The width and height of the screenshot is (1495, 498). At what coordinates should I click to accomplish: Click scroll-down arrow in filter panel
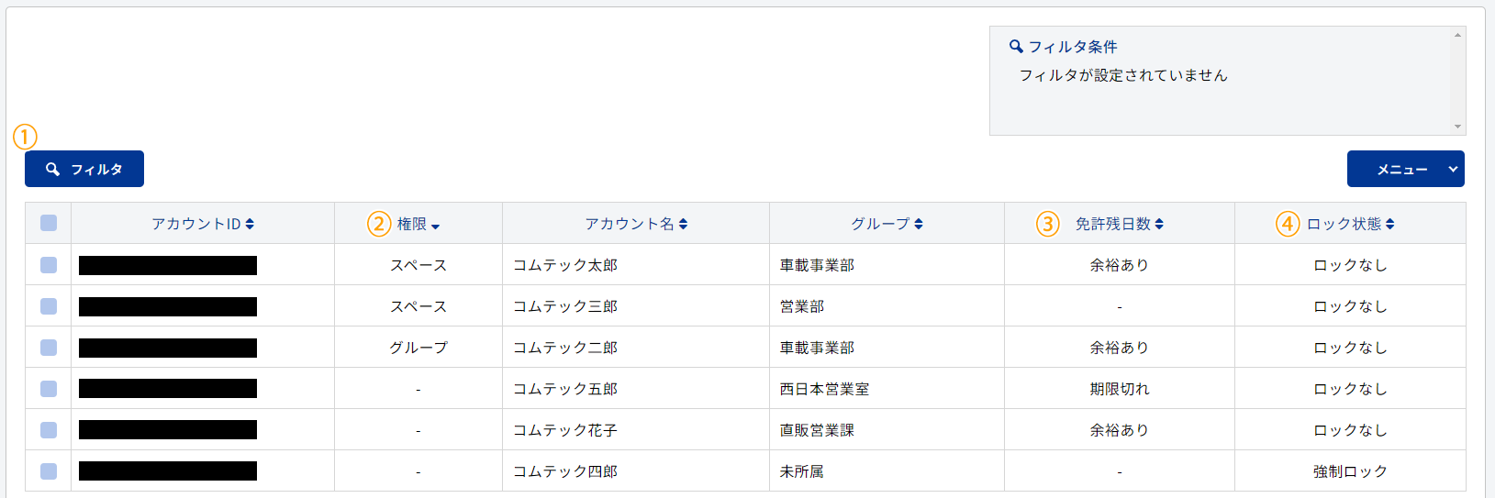click(x=1457, y=127)
